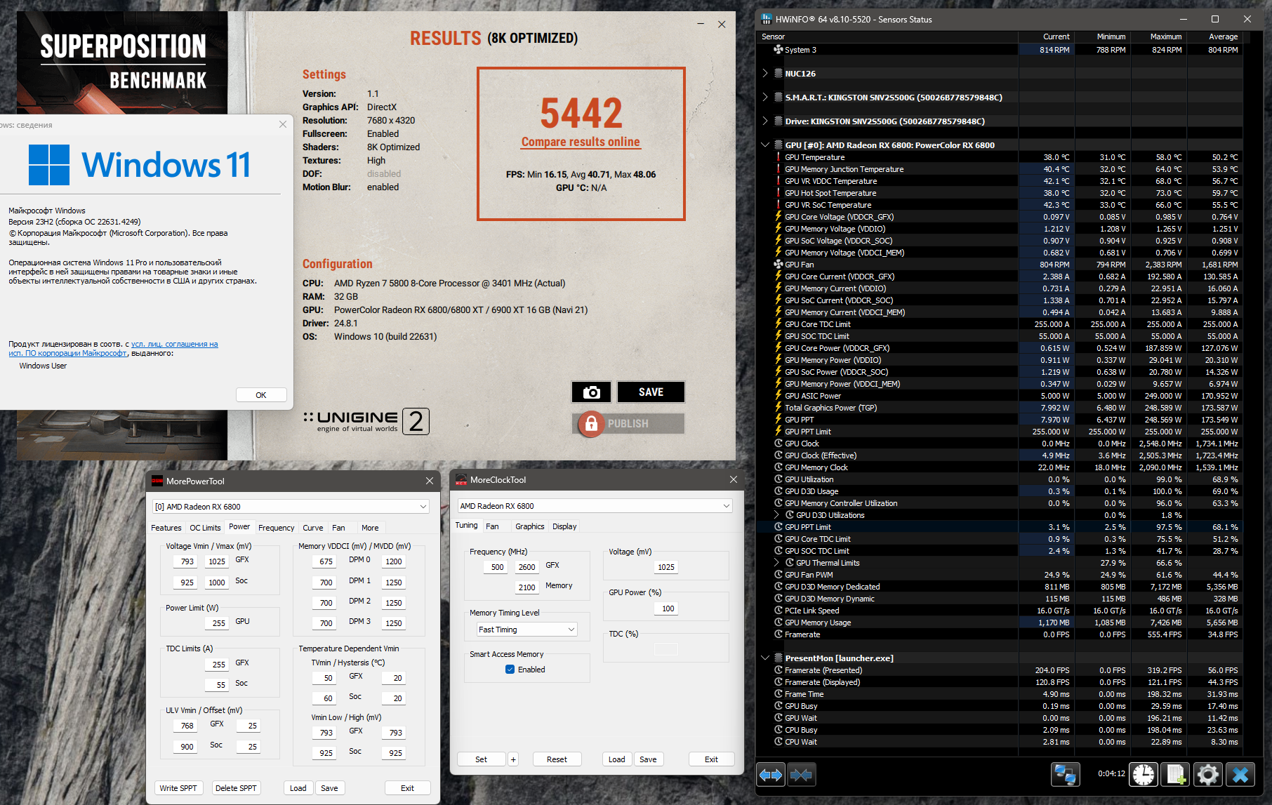The height and width of the screenshot is (805, 1272).
Task: Click PUBLISH in Superposition results
Action: point(628,424)
